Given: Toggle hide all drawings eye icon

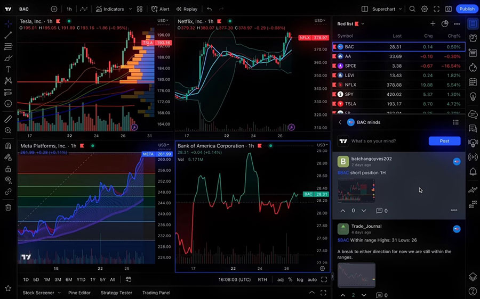Looking at the screenshot, I should tap(8, 180).
